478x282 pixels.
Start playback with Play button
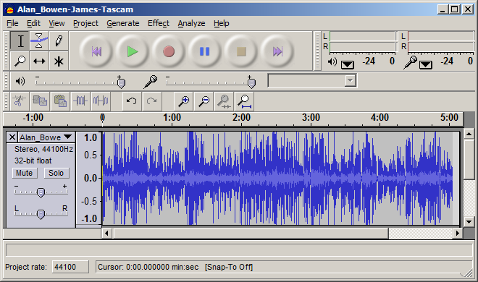coord(133,51)
